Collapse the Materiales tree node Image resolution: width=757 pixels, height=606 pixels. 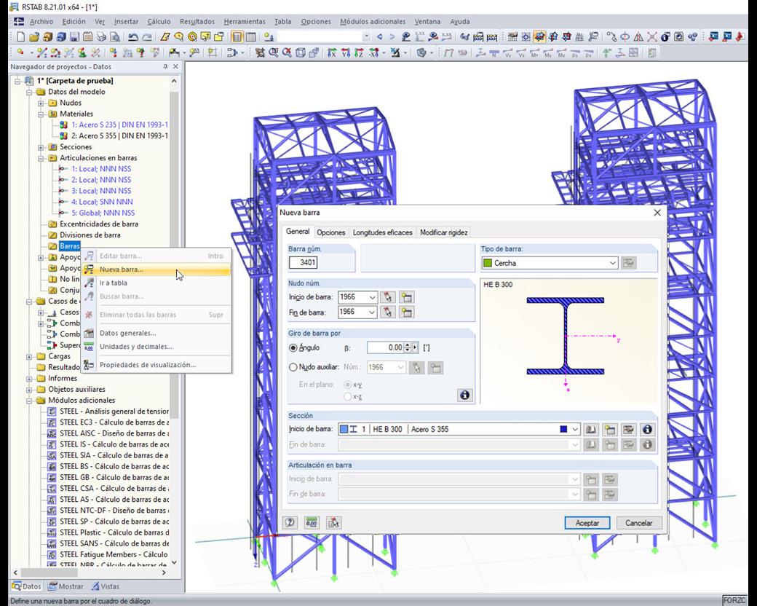pos(41,114)
